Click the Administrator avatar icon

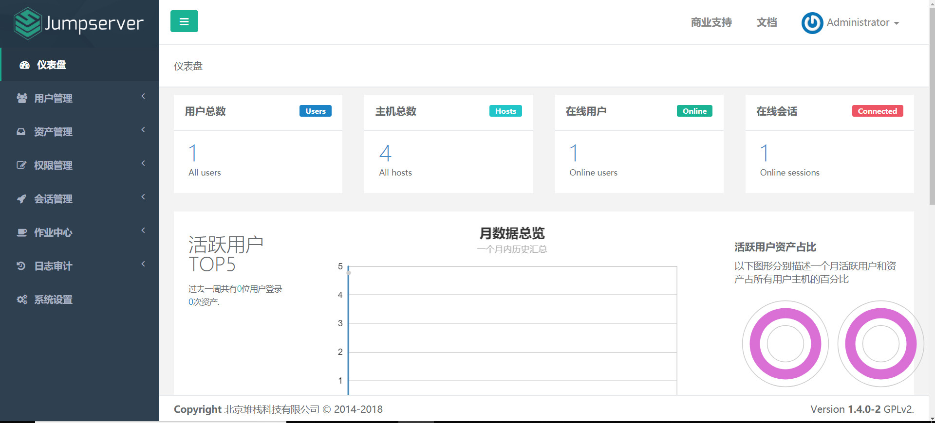pyautogui.click(x=812, y=23)
